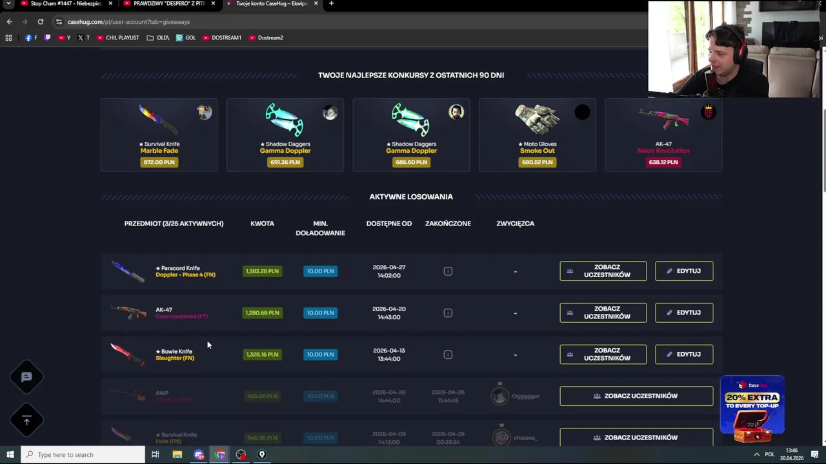The image size is (826, 464).
Task: Click the address bar URL field
Action: tap(348, 21)
